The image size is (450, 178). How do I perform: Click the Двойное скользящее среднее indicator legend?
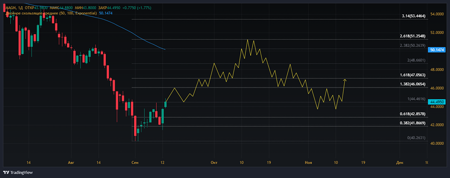[51, 13]
